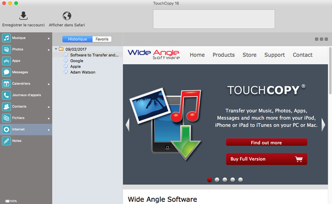Image resolution: width=332 pixels, height=204 pixels.
Task: Select the Calendriers calendar icon
Action: click(6, 84)
